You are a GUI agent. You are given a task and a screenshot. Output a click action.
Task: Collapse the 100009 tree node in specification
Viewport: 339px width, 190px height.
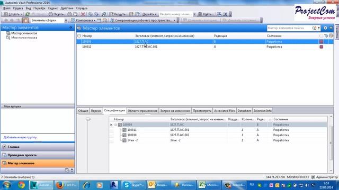(115, 125)
